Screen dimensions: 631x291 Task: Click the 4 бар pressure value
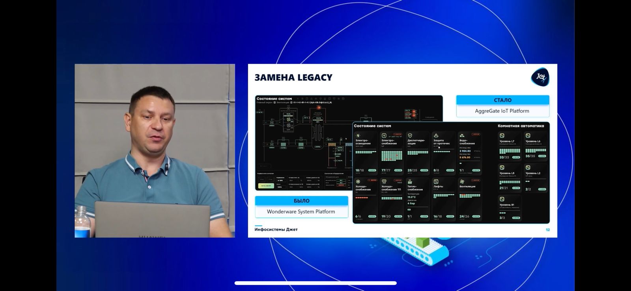coord(411,203)
